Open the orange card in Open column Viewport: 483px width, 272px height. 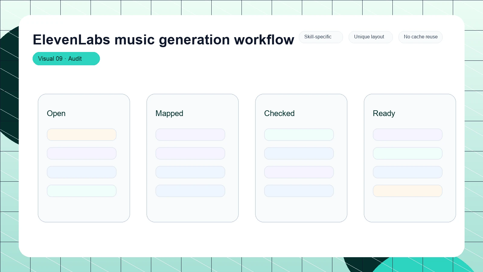[82, 135]
